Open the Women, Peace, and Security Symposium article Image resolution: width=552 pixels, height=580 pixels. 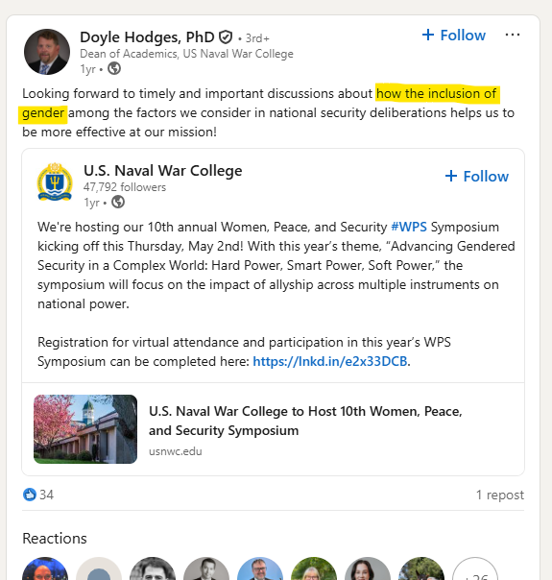pos(305,421)
